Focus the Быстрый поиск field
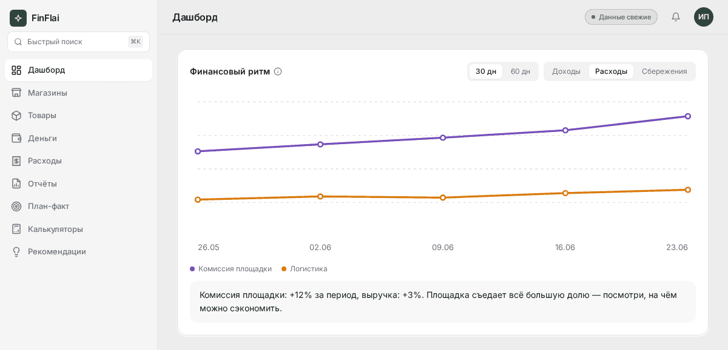 pyautogui.click(x=78, y=42)
